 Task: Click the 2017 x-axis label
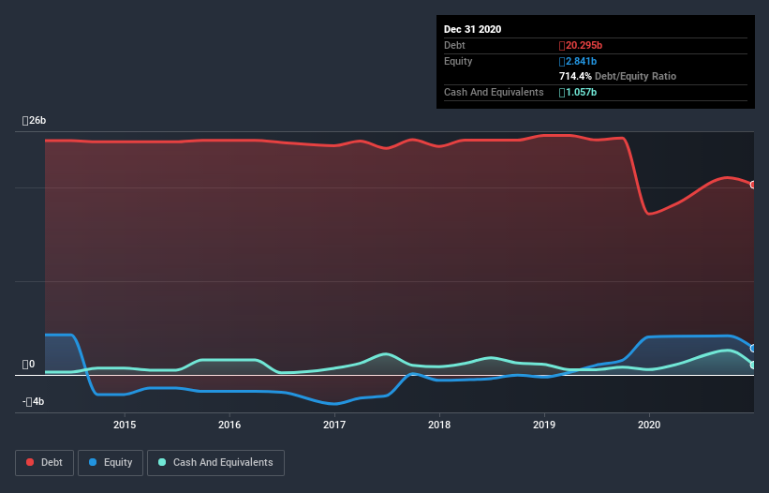click(x=334, y=425)
